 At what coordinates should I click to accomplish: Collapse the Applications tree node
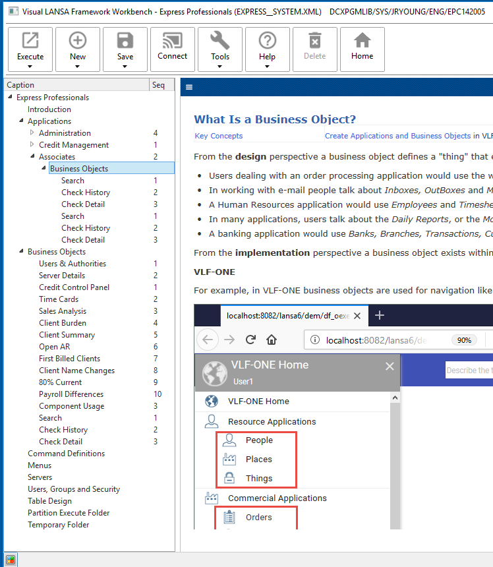point(21,121)
